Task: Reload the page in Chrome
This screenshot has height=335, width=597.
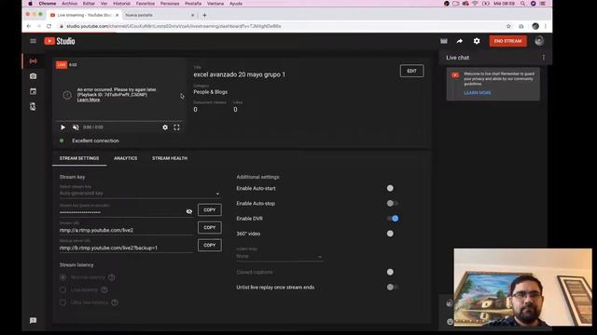Action: pos(49,26)
